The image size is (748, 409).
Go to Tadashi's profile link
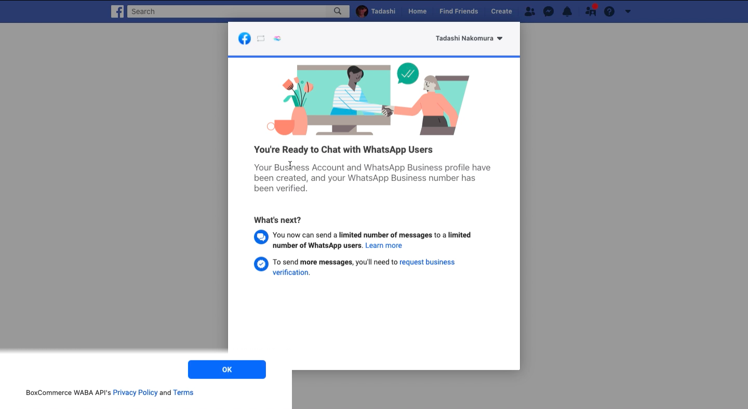click(x=383, y=11)
